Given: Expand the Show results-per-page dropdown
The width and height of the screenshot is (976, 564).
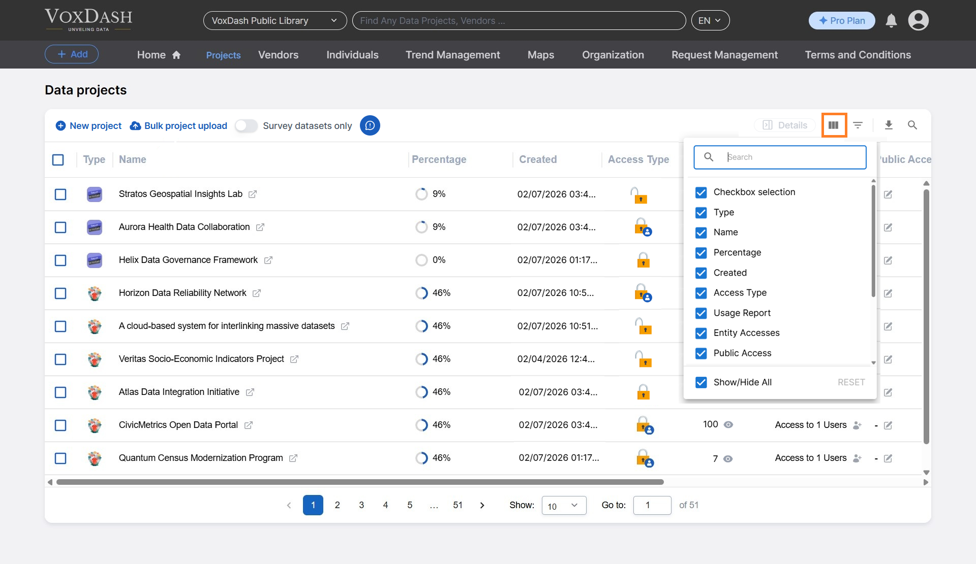Looking at the screenshot, I should 563,505.
